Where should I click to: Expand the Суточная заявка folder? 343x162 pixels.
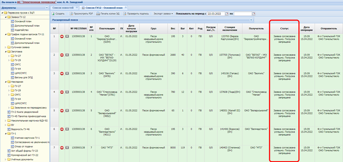[x=6, y=47]
